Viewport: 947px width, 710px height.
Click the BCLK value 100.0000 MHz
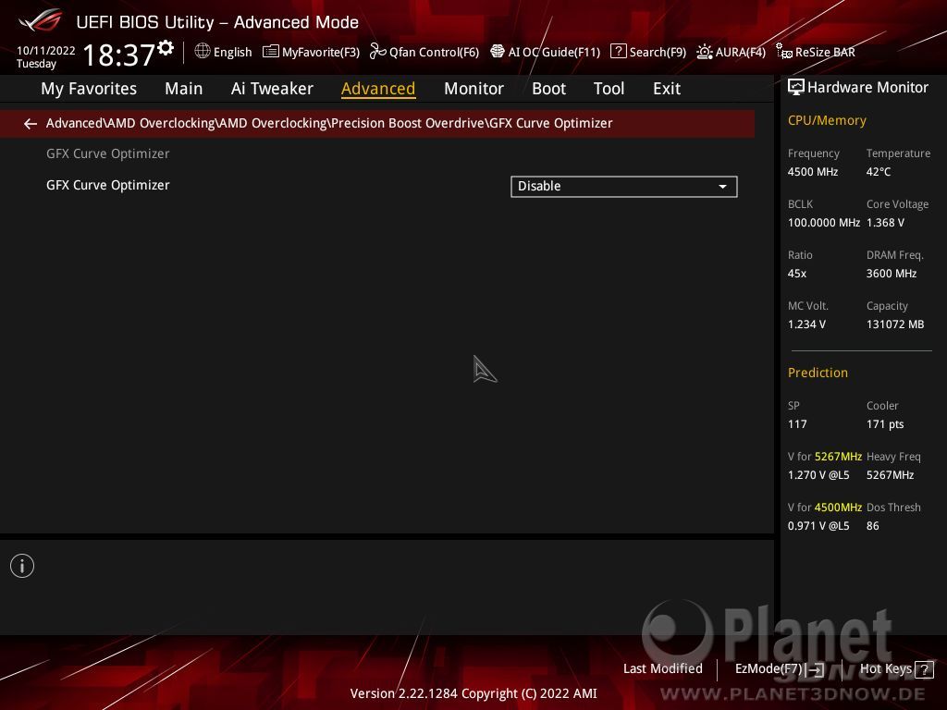(x=824, y=223)
